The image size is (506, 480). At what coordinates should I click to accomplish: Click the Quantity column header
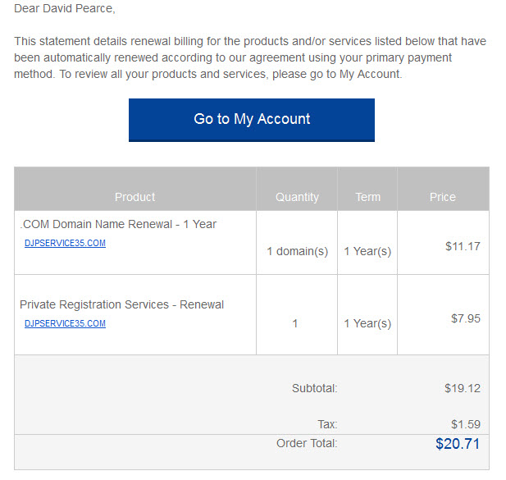(x=297, y=197)
